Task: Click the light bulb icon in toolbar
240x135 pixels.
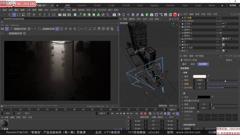Action: [x=128, y=15]
